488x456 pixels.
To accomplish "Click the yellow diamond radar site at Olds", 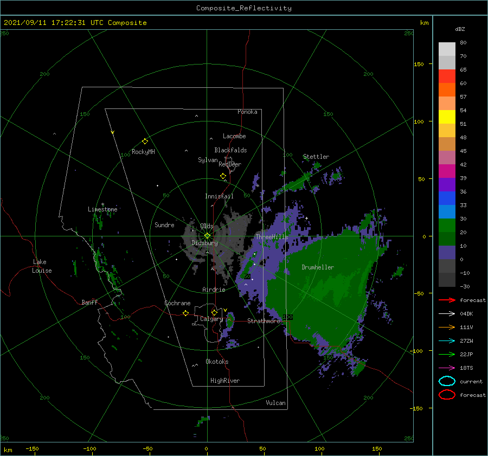I will (x=207, y=236).
